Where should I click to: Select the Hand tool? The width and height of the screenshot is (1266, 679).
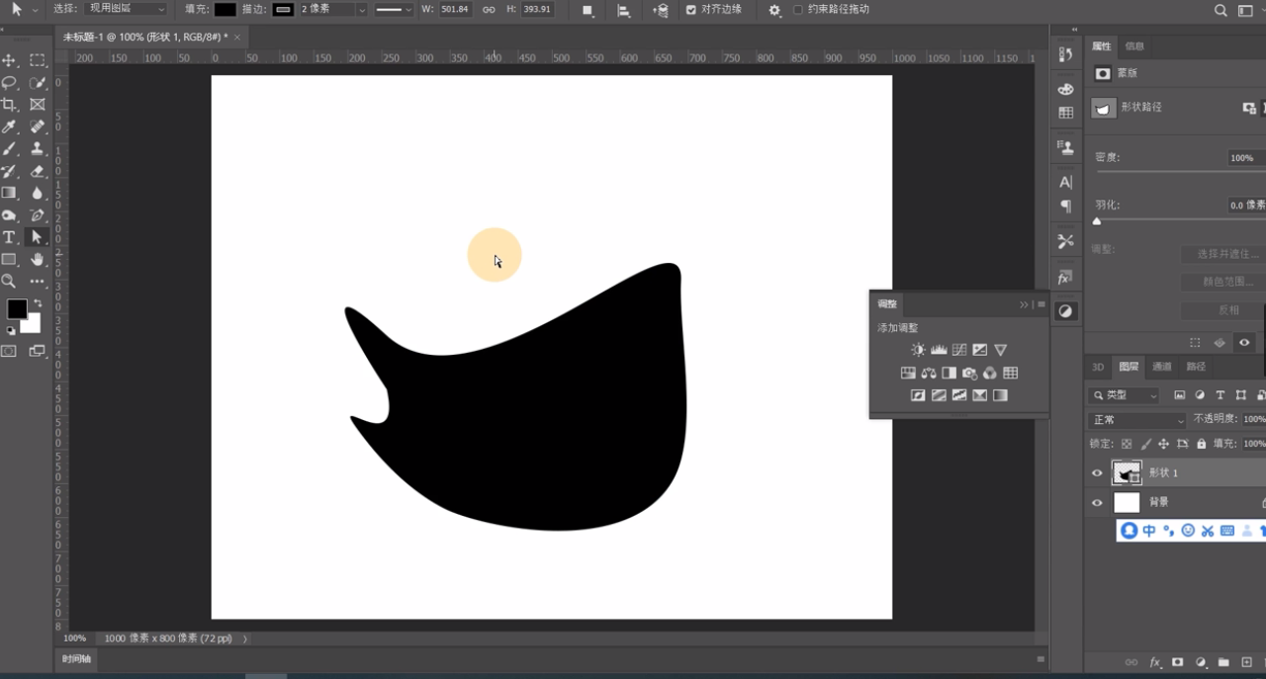[x=38, y=259]
